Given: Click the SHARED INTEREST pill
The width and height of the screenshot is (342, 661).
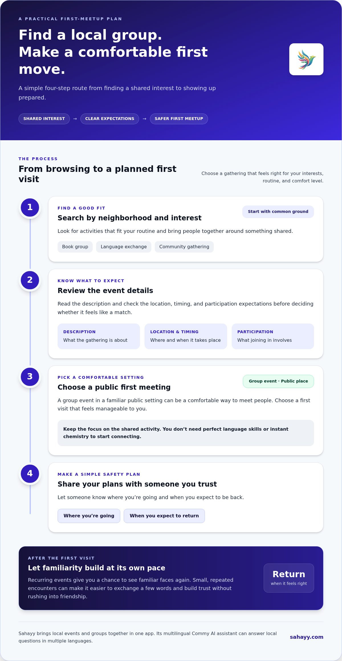Looking at the screenshot, I should coord(44,119).
